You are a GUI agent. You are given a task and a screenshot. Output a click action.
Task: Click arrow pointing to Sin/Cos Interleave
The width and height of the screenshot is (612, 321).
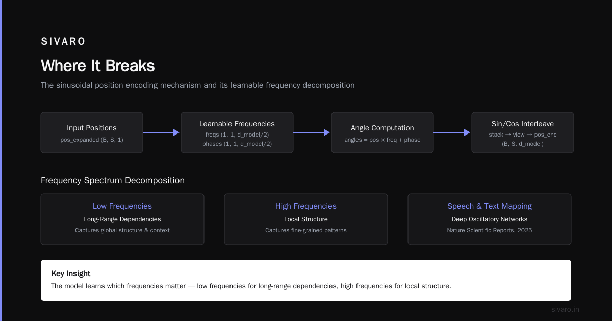point(452,132)
